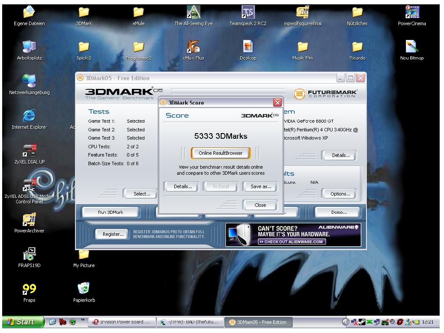Click the Online ResultBrowser button
The image size is (444, 333).
coord(221,153)
